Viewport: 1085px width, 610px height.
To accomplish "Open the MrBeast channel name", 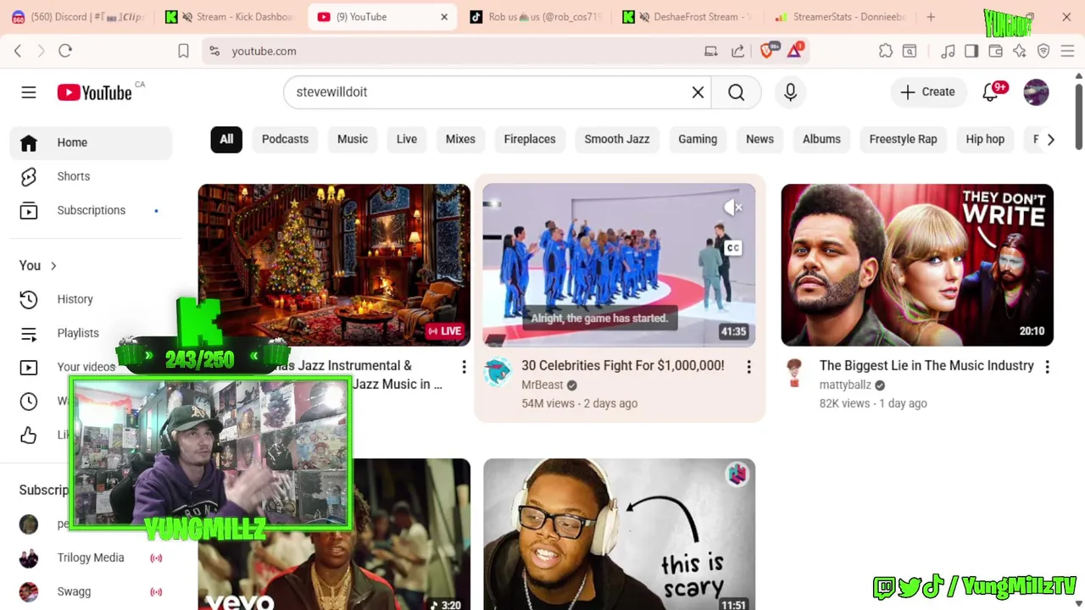I will [542, 385].
